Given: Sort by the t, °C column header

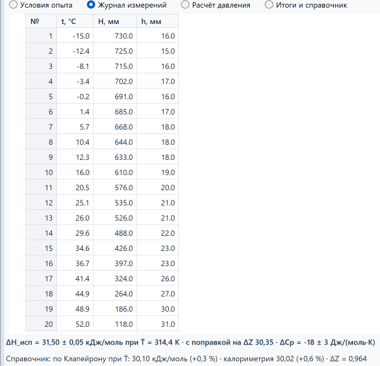Looking at the screenshot, I should pyautogui.click(x=75, y=21).
